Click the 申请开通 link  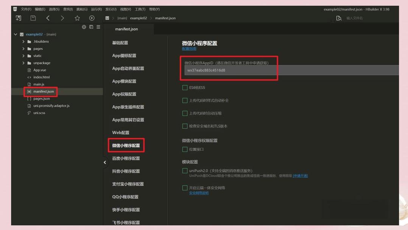(300, 176)
